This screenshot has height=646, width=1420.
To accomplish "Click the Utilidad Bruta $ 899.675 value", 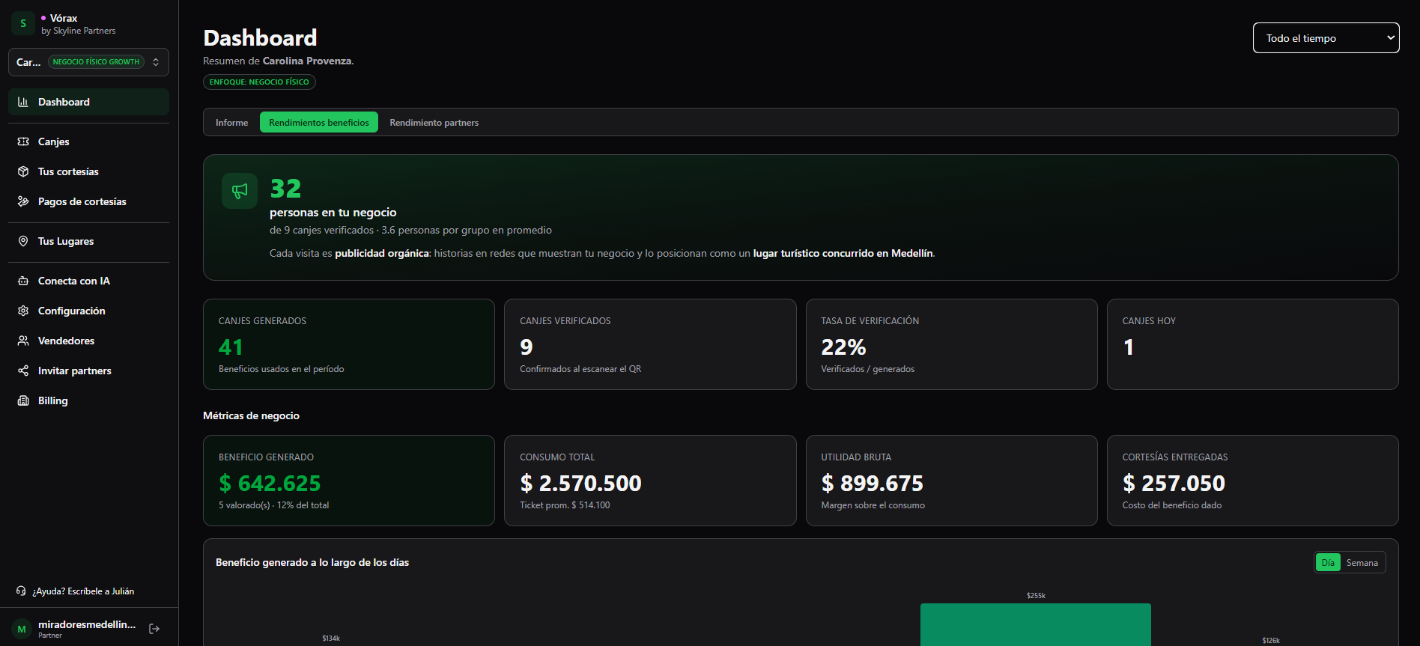I will point(872,484).
